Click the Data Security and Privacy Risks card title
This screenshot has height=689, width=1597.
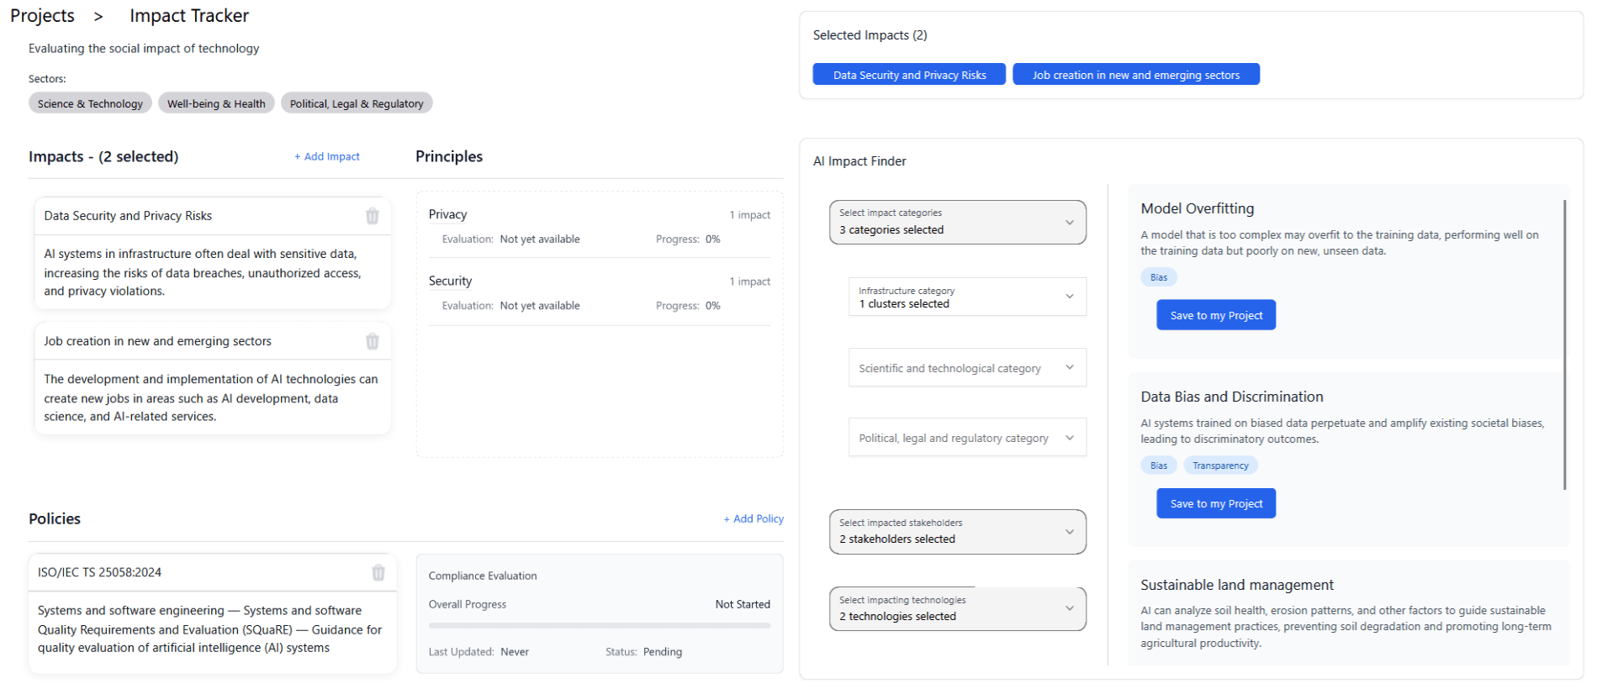(128, 216)
